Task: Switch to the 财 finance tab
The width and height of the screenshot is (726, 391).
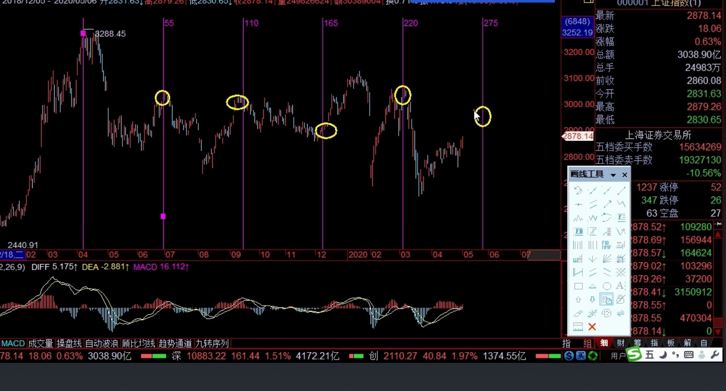Action: pyautogui.click(x=620, y=343)
